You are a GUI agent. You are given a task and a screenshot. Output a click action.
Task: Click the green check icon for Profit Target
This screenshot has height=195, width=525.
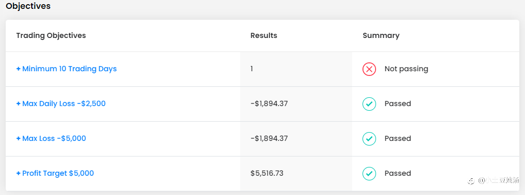pos(369,173)
